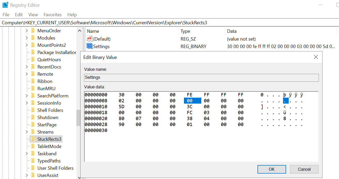The height and width of the screenshot is (179, 339).
Task: Click the tree pane scrollbar thumb
Action: (78, 118)
